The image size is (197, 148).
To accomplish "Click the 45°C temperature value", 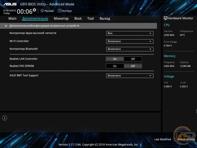I will coord(182,35).
